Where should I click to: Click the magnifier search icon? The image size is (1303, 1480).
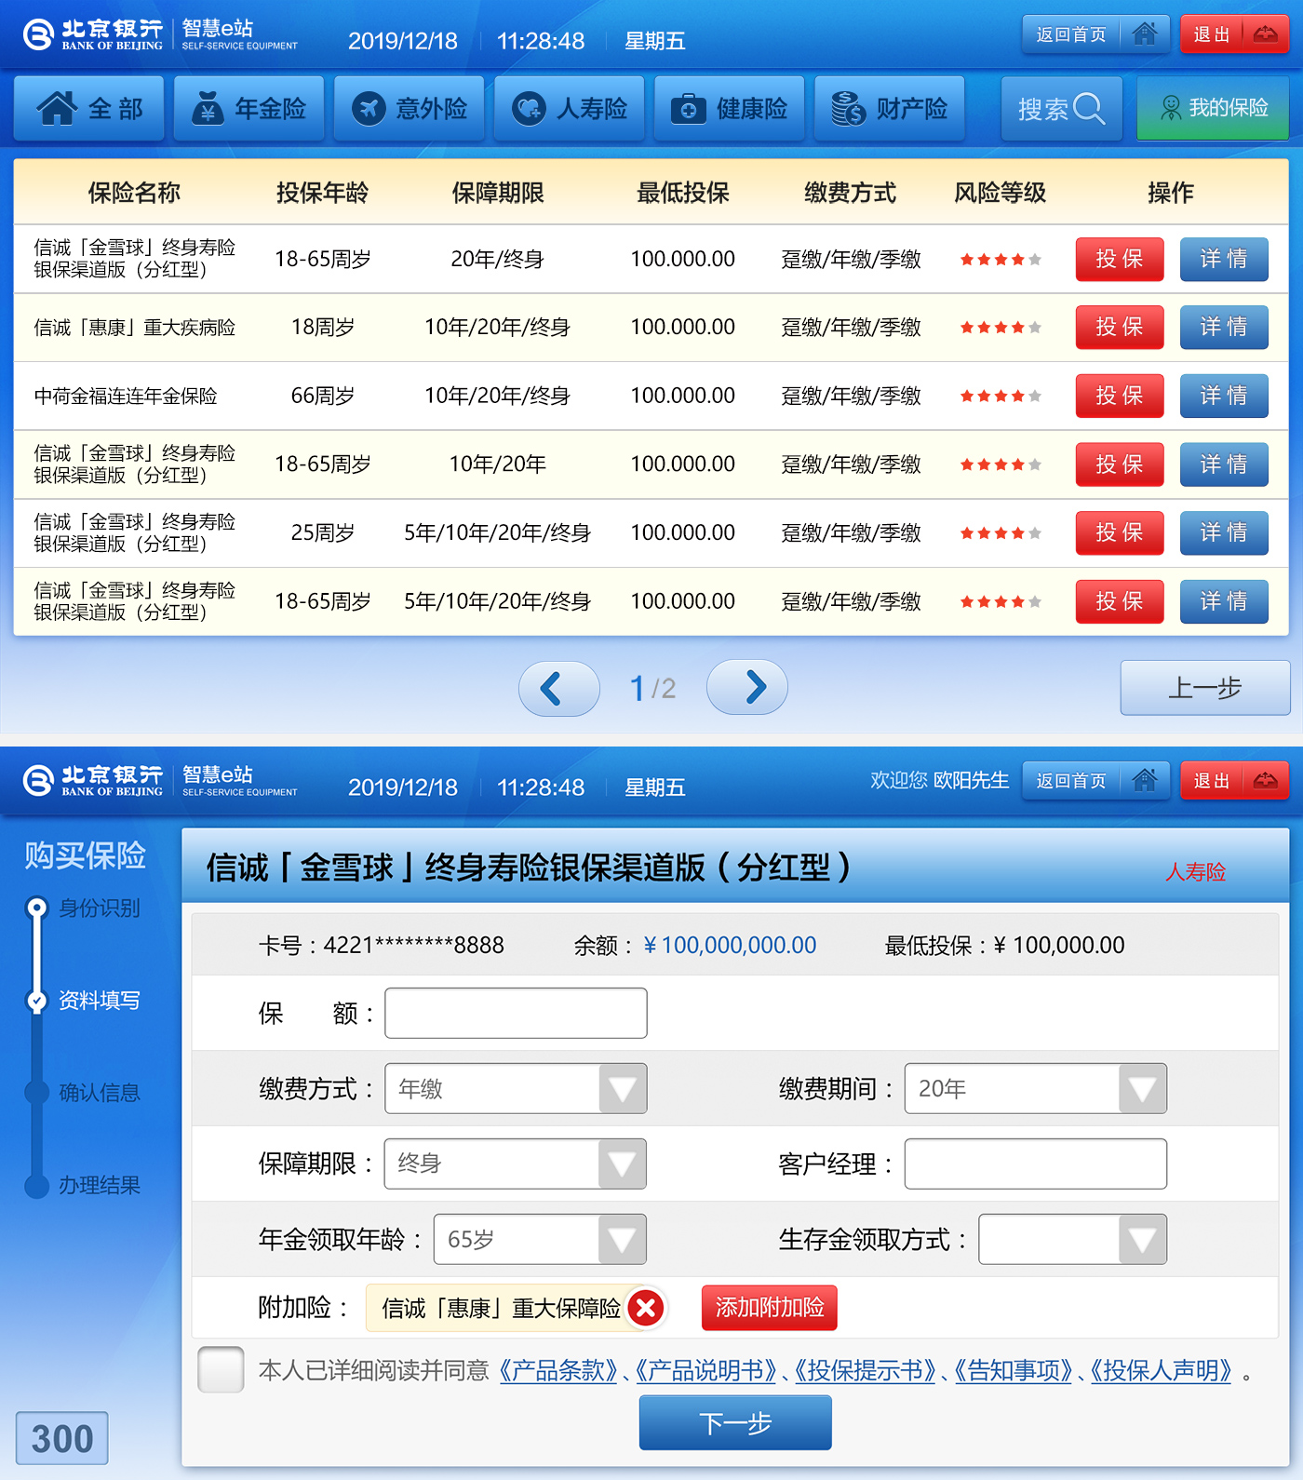[x=1088, y=108]
